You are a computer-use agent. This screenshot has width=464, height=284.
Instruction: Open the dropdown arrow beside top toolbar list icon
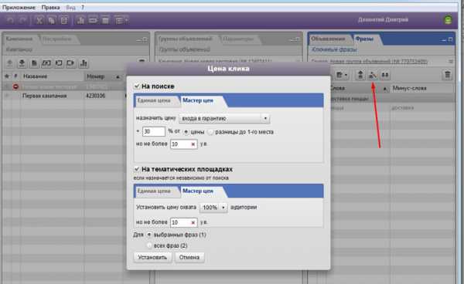click(x=127, y=20)
